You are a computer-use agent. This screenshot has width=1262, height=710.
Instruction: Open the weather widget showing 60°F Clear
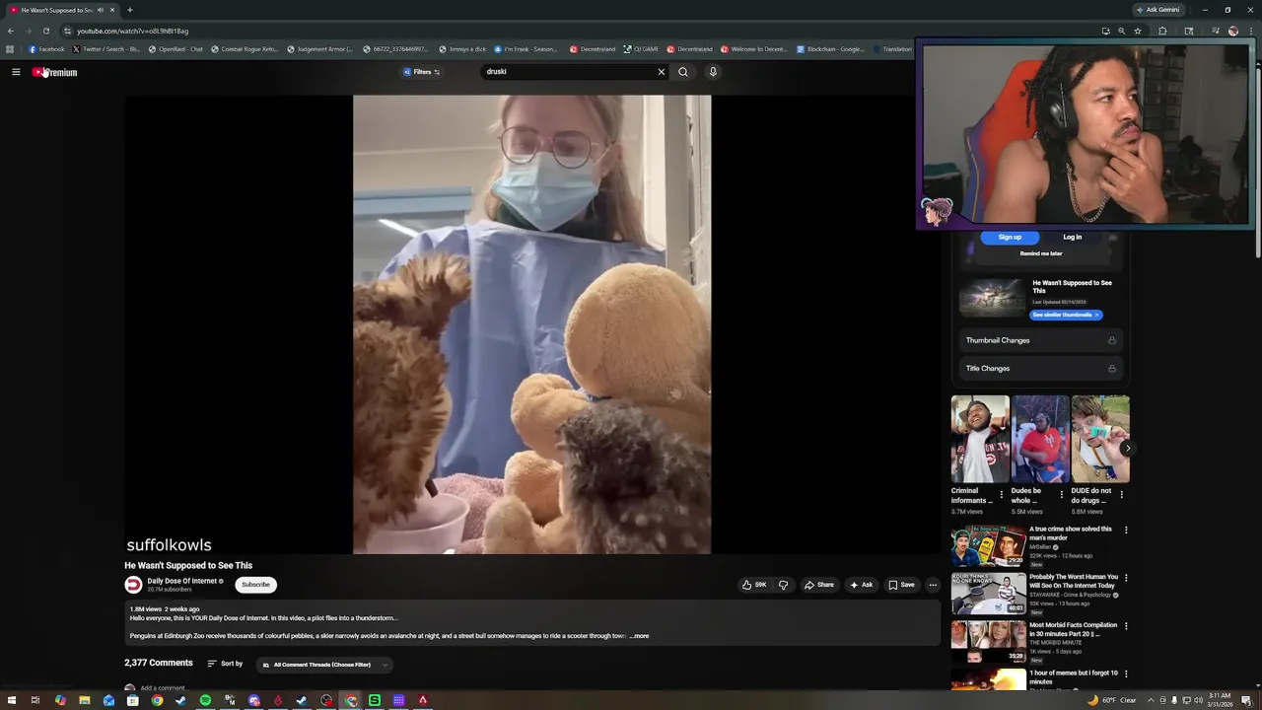click(x=1112, y=700)
